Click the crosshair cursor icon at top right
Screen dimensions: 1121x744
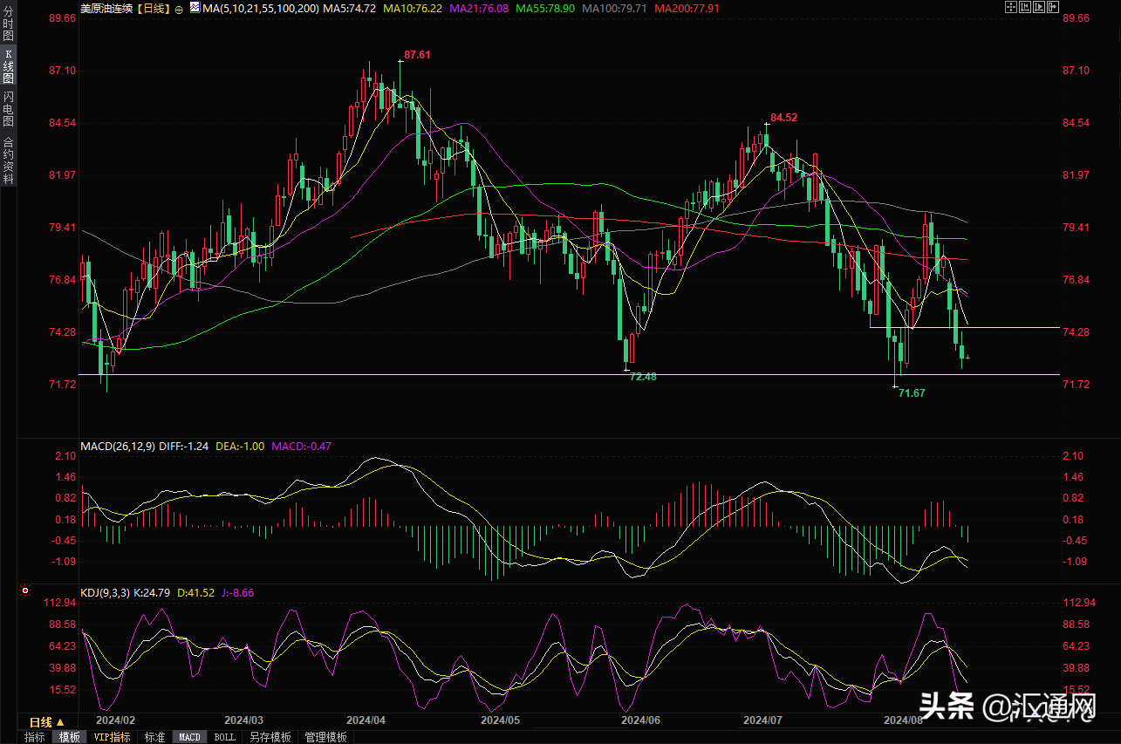click(x=1011, y=7)
